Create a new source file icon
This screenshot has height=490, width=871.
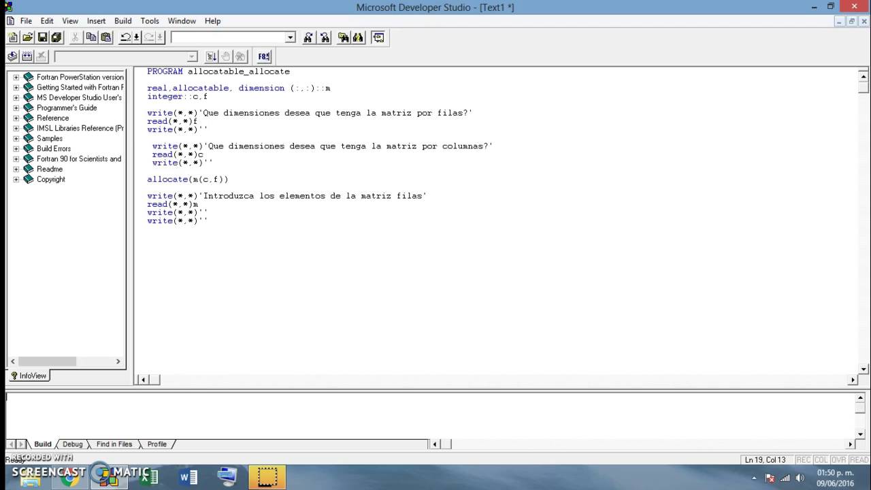pos(13,37)
